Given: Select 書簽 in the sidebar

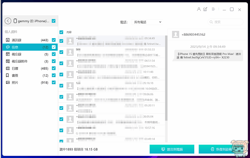Looking at the screenshot, I should click(30, 75).
